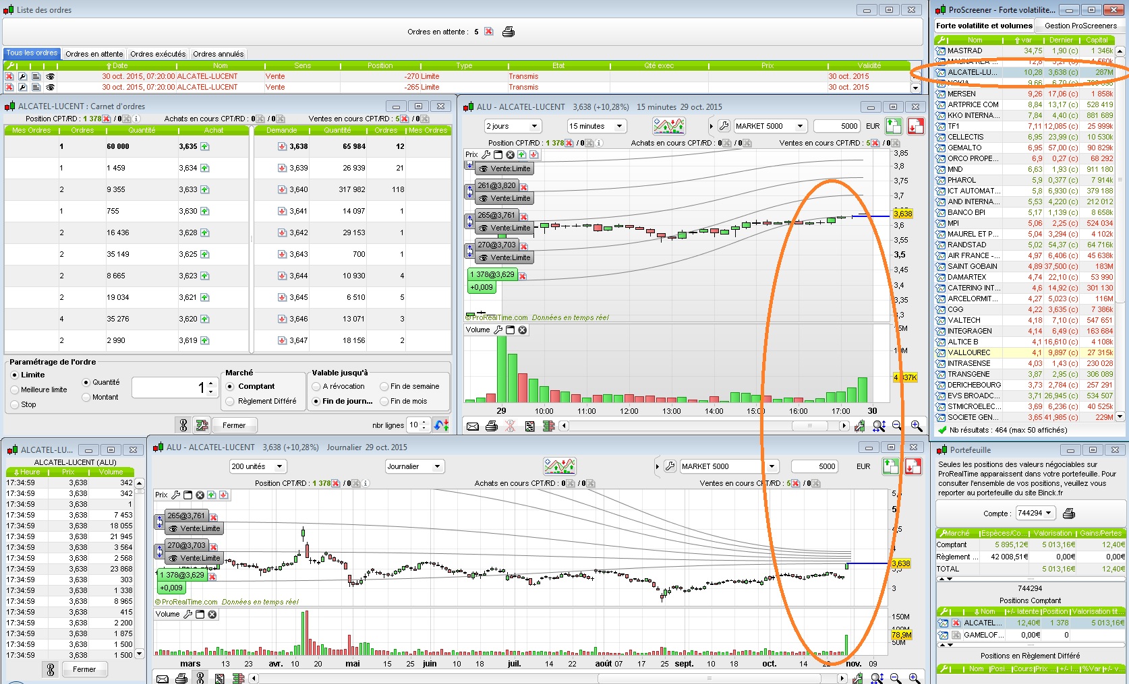Open the Compte 744294 dropdown
Image resolution: width=1129 pixels, height=684 pixels.
[1035, 514]
